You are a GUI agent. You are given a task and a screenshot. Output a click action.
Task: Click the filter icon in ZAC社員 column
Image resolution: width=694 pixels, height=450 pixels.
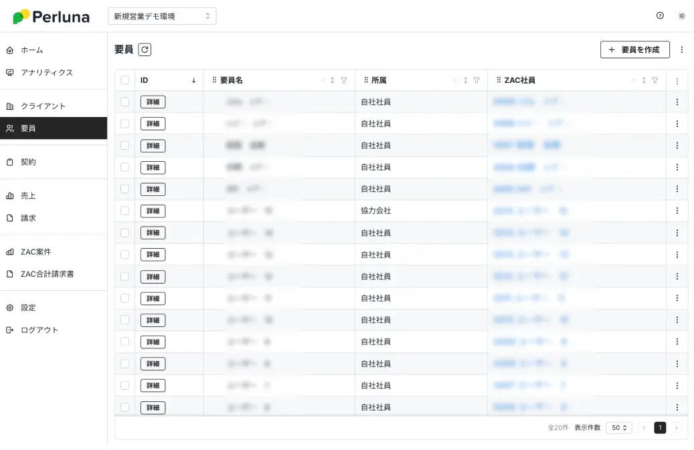pyautogui.click(x=655, y=80)
